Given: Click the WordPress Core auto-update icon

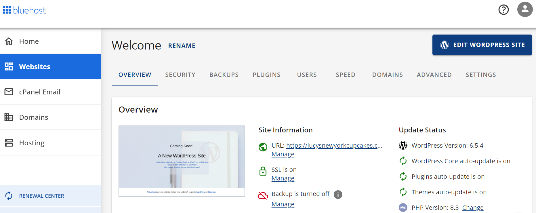Looking at the screenshot, I should [403, 161].
